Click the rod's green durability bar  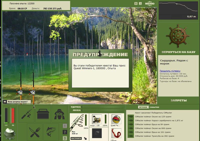coord(86,120)
